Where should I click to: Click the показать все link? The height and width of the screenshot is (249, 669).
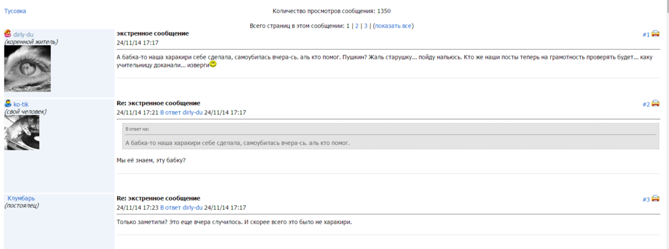[393, 25]
